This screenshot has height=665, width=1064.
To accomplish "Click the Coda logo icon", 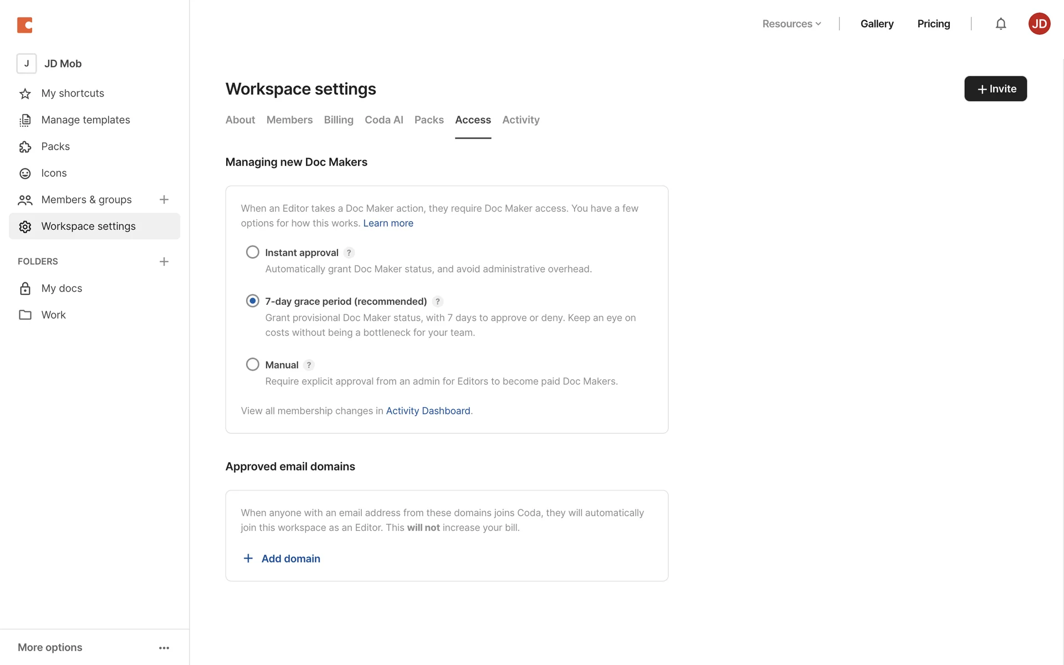I will pos(24,25).
